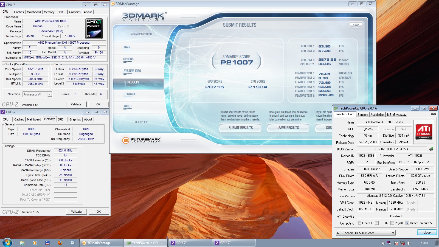
Task: Switch to the GPU-Z Sensors tab
Action: pyautogui.click(x=363, y=115)
